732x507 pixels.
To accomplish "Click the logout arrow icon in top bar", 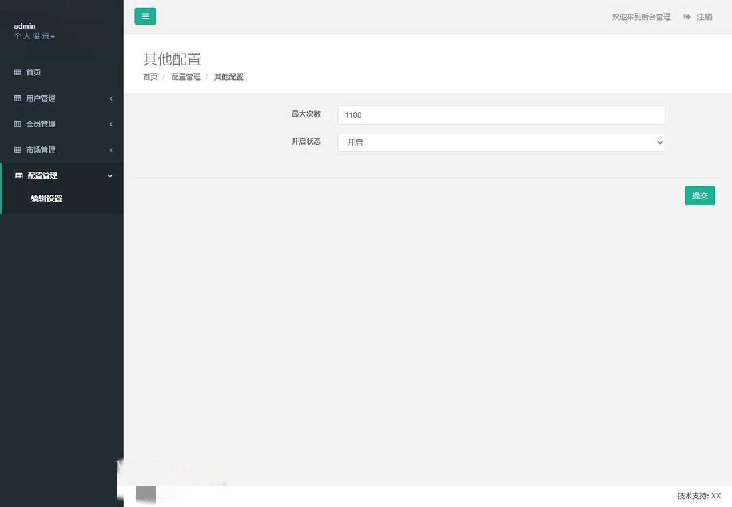I will click(x=686, y=17).
